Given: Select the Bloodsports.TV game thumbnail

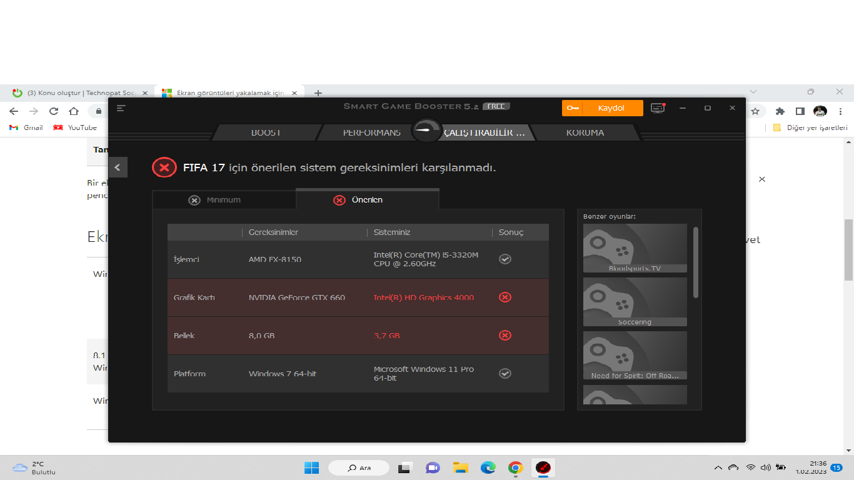Looking at the screenshot, I should (635, 248).
